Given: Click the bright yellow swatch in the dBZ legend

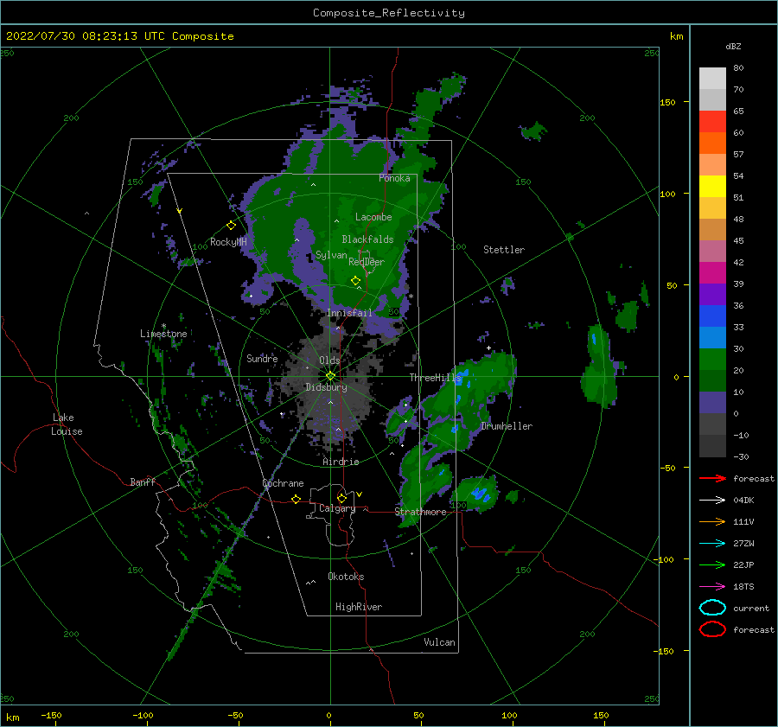Looking at the screenshot, I should (x=712, y=186).
